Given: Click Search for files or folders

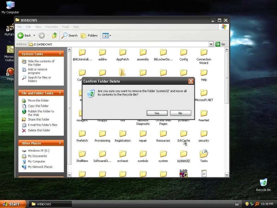Looking at the screenshot, I should coord(39,79).
